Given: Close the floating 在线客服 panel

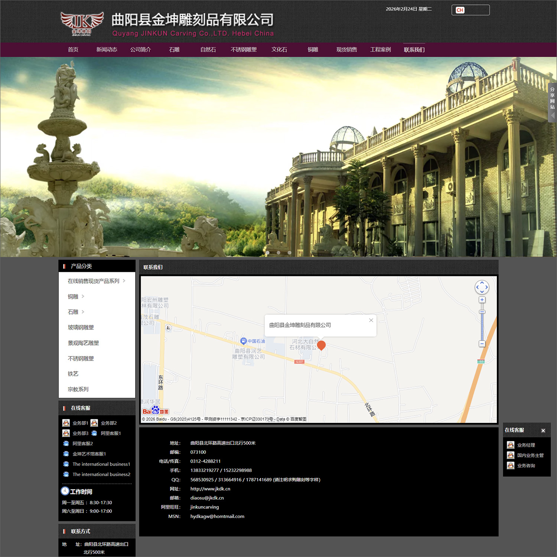Looking at the screenshot, I should click(543, 431).
